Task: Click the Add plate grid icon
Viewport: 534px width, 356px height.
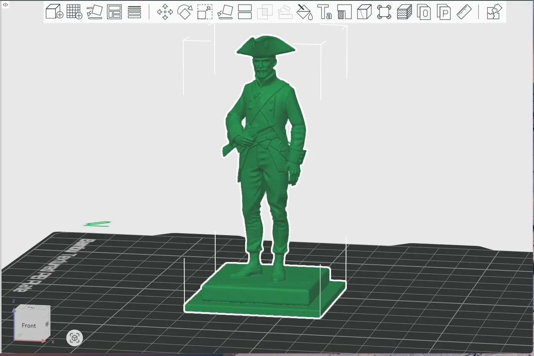Action: (x=74, y=12)
